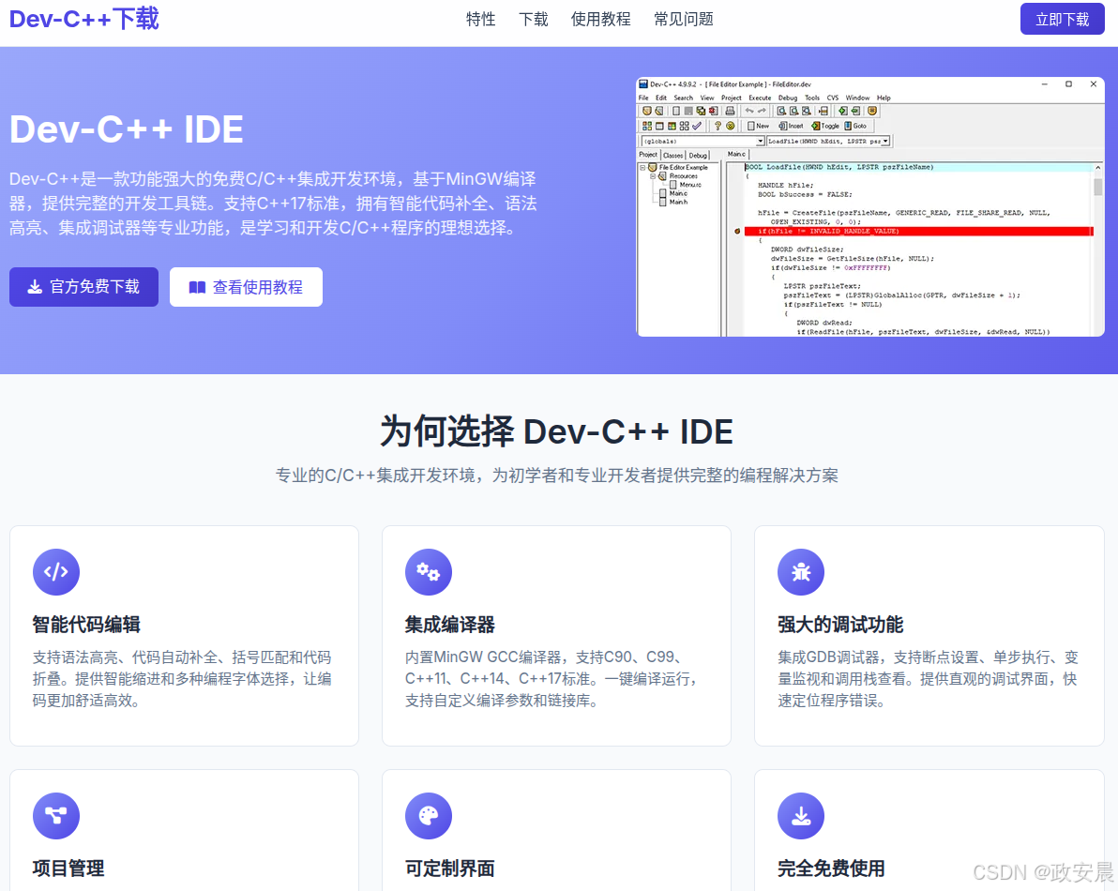Click the Dev-C++ IDE screenshot image
This screenshot has height=891, width=1118.
click(x=869, y=206)
